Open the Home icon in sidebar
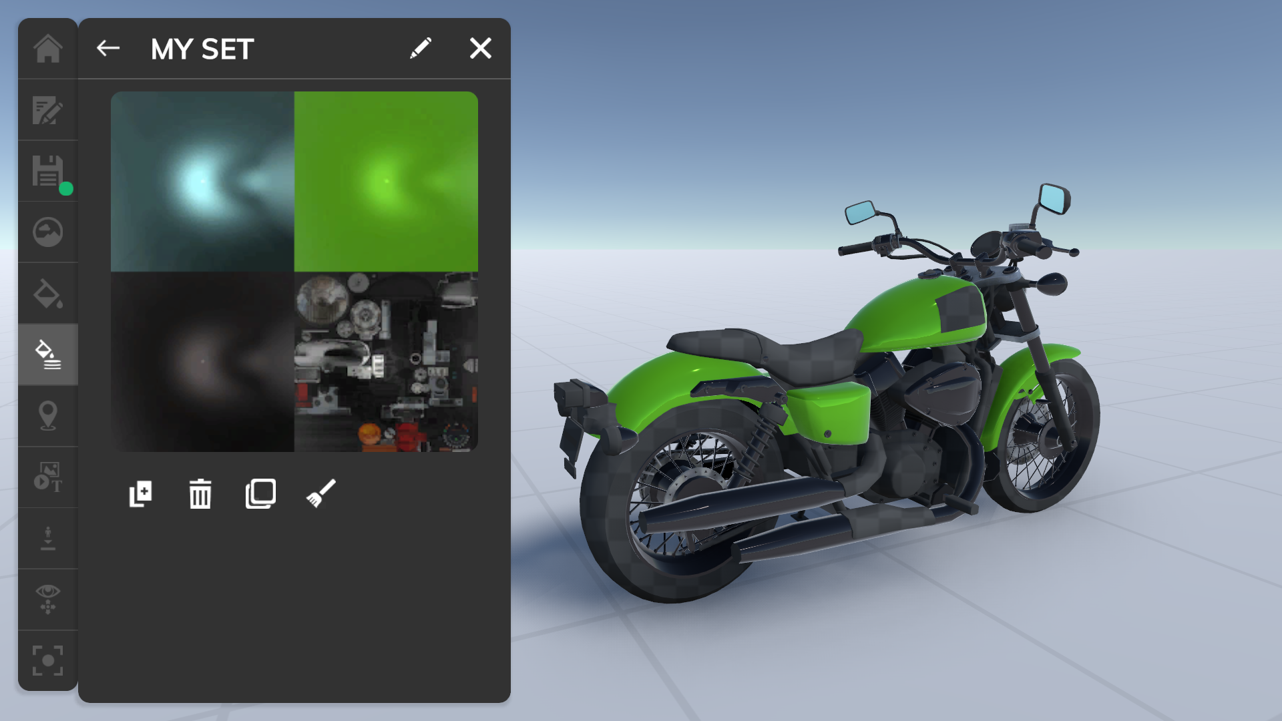The height and width of the screenshot is (721, 1282). (x=48, y=49)
